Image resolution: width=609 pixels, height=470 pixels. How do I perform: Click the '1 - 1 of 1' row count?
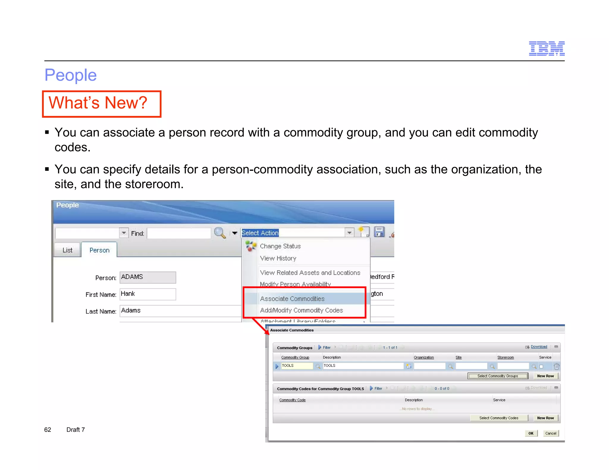(x=390, y=348)
